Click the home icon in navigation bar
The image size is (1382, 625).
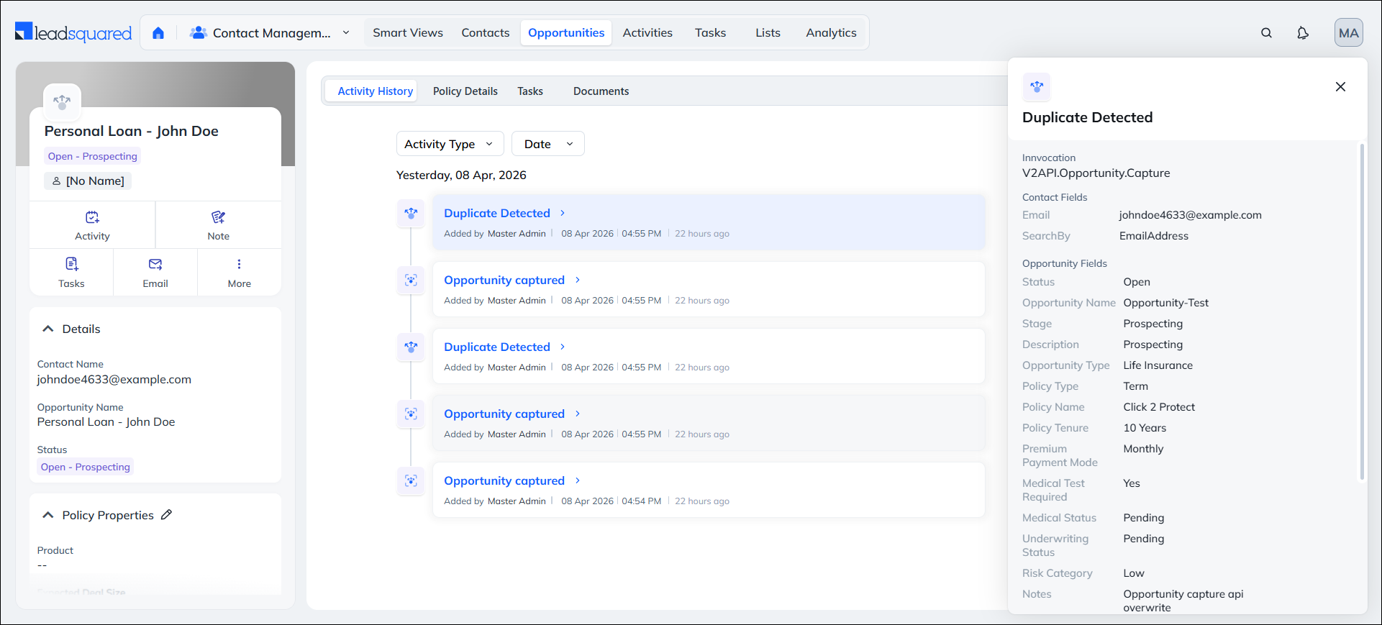pos(158,33)
